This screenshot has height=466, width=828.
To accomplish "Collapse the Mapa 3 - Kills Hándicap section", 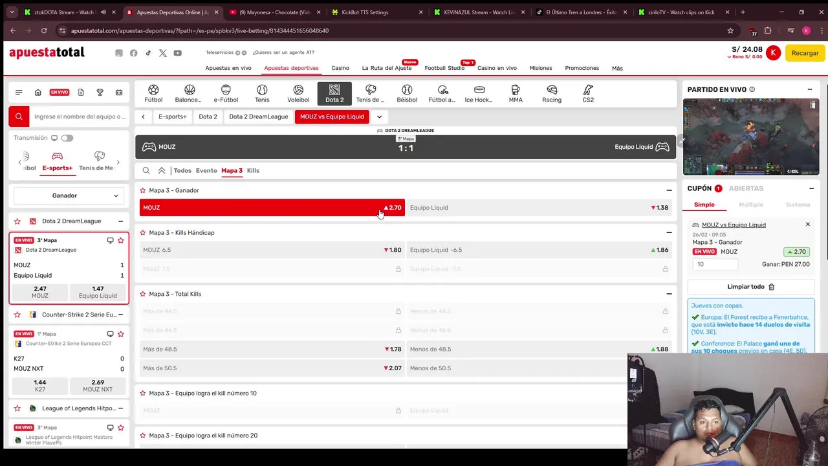I will point(669,232).
